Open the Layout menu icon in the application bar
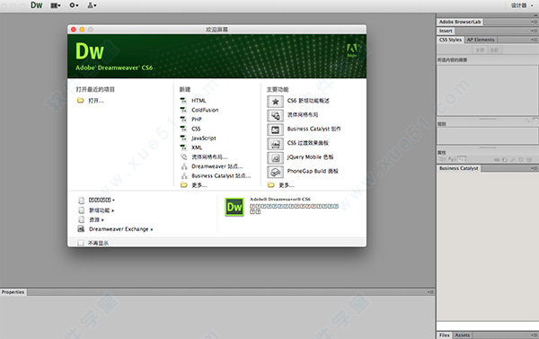This screenshot has width=539, height=339. point(56,5)
